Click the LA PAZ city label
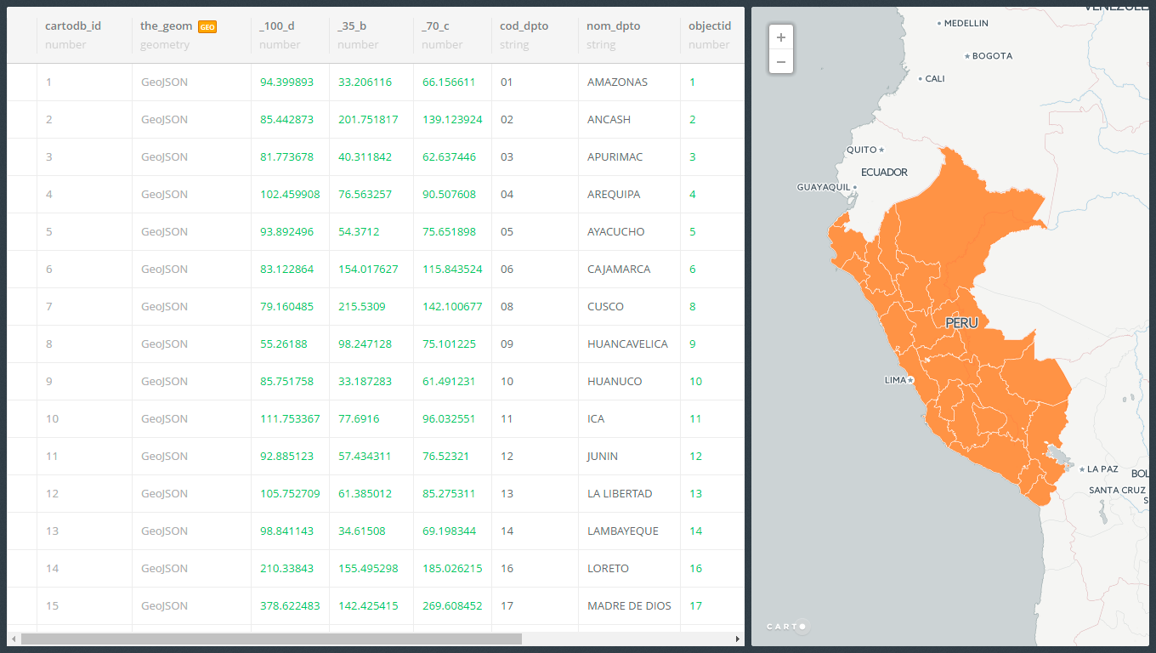Image resolution: width=1156 pixels, height=653 pixels. point(1102,469)
